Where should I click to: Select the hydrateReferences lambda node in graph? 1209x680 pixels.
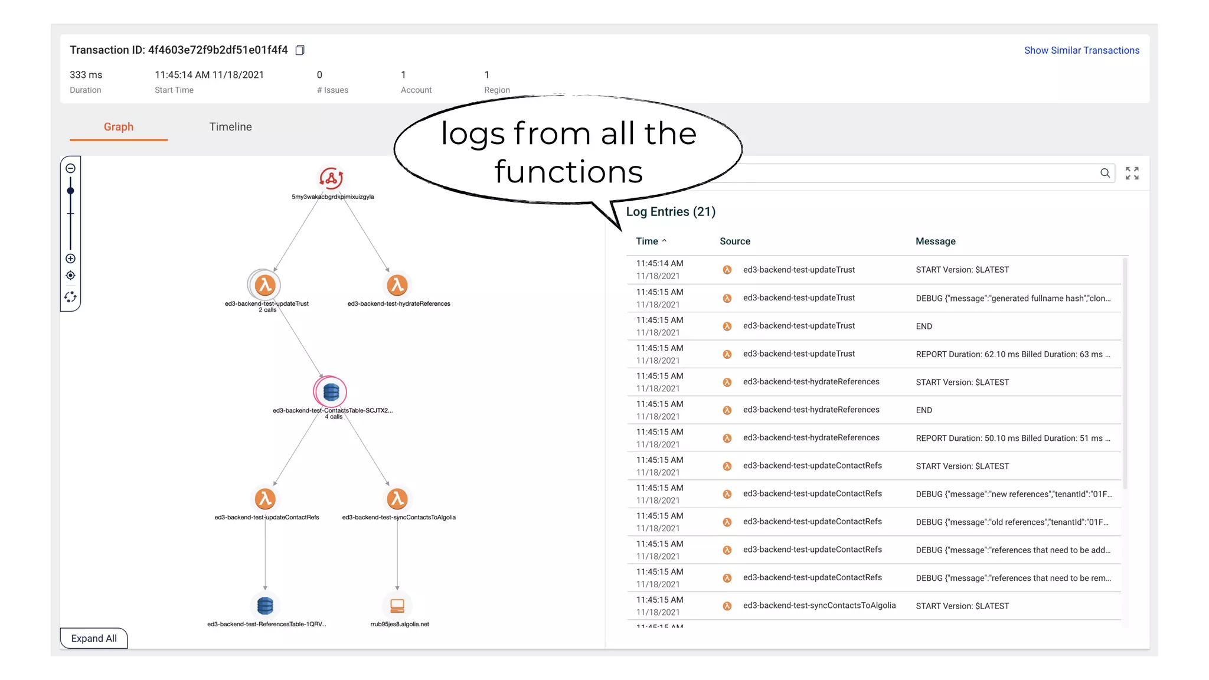pos(397,286)
